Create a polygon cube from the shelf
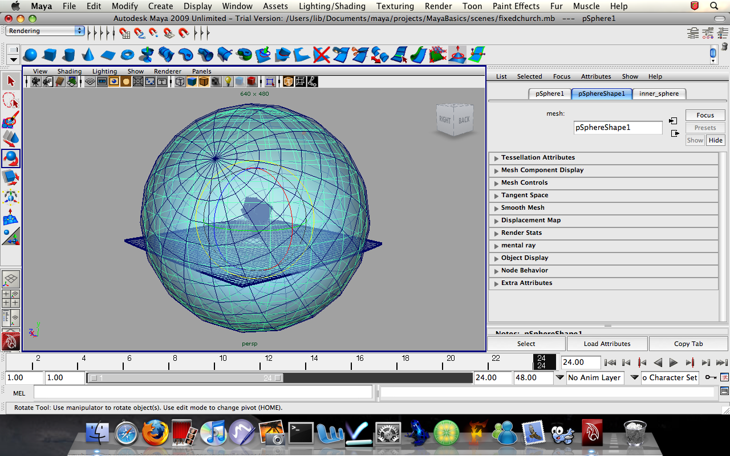This screenshot has height=456, width=730. tap(50, 55)
